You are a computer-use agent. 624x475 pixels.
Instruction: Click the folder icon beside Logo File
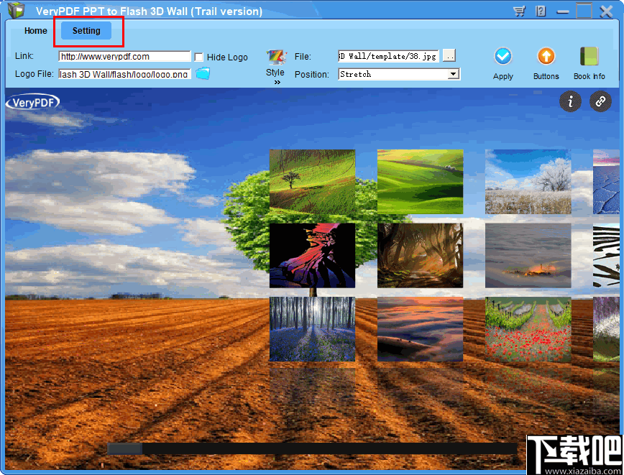[202, 73]
